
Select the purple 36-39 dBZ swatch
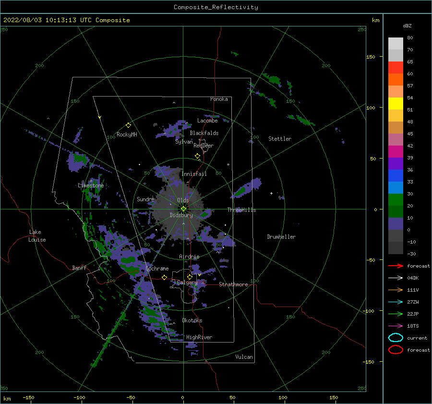click(x=396, y=163)
